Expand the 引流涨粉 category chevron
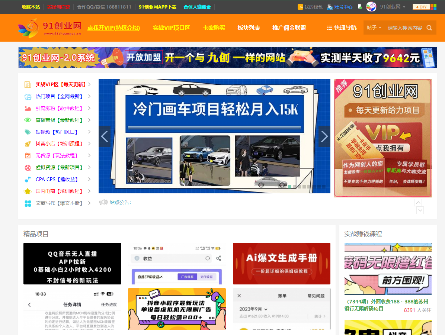This screenshot has width=445, height=335. [89, 108]
